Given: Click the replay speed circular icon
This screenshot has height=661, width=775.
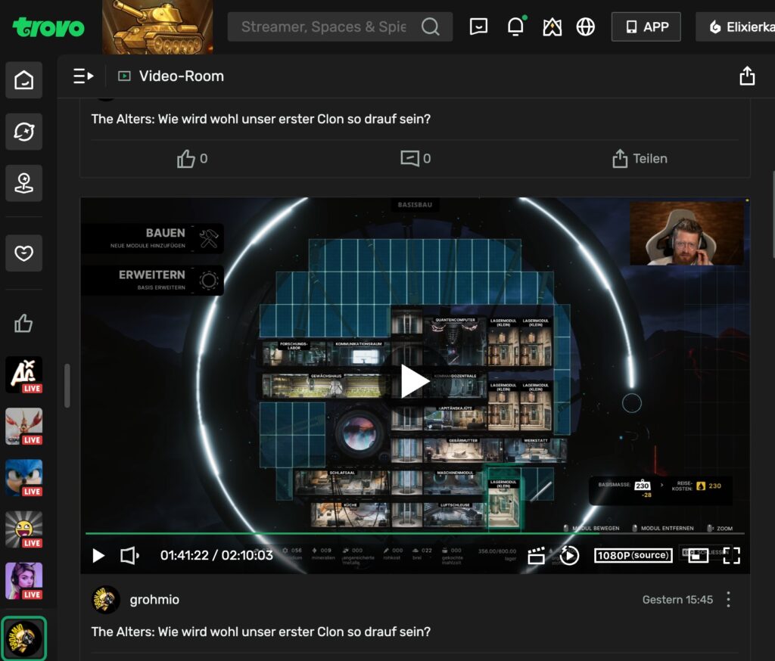Looking at the screenshot, I should click(569, 556).
